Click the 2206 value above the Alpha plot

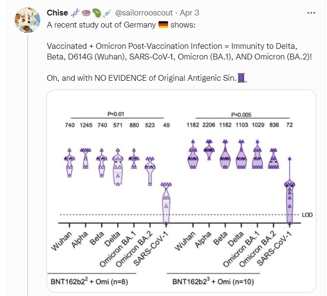(209, 125)
